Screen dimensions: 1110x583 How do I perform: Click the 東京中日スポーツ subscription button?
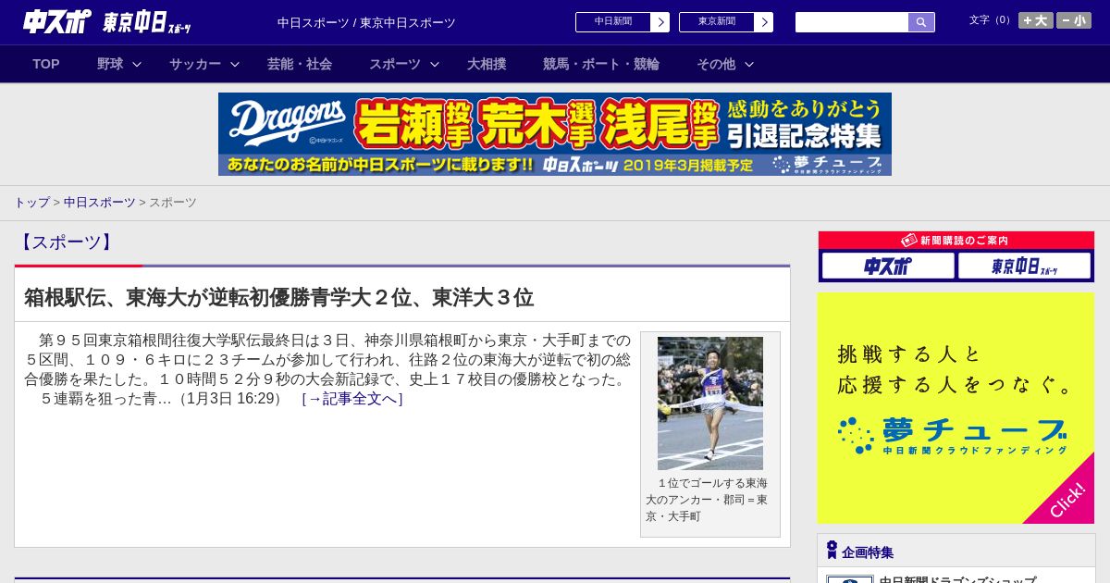tap(1024, 267)
